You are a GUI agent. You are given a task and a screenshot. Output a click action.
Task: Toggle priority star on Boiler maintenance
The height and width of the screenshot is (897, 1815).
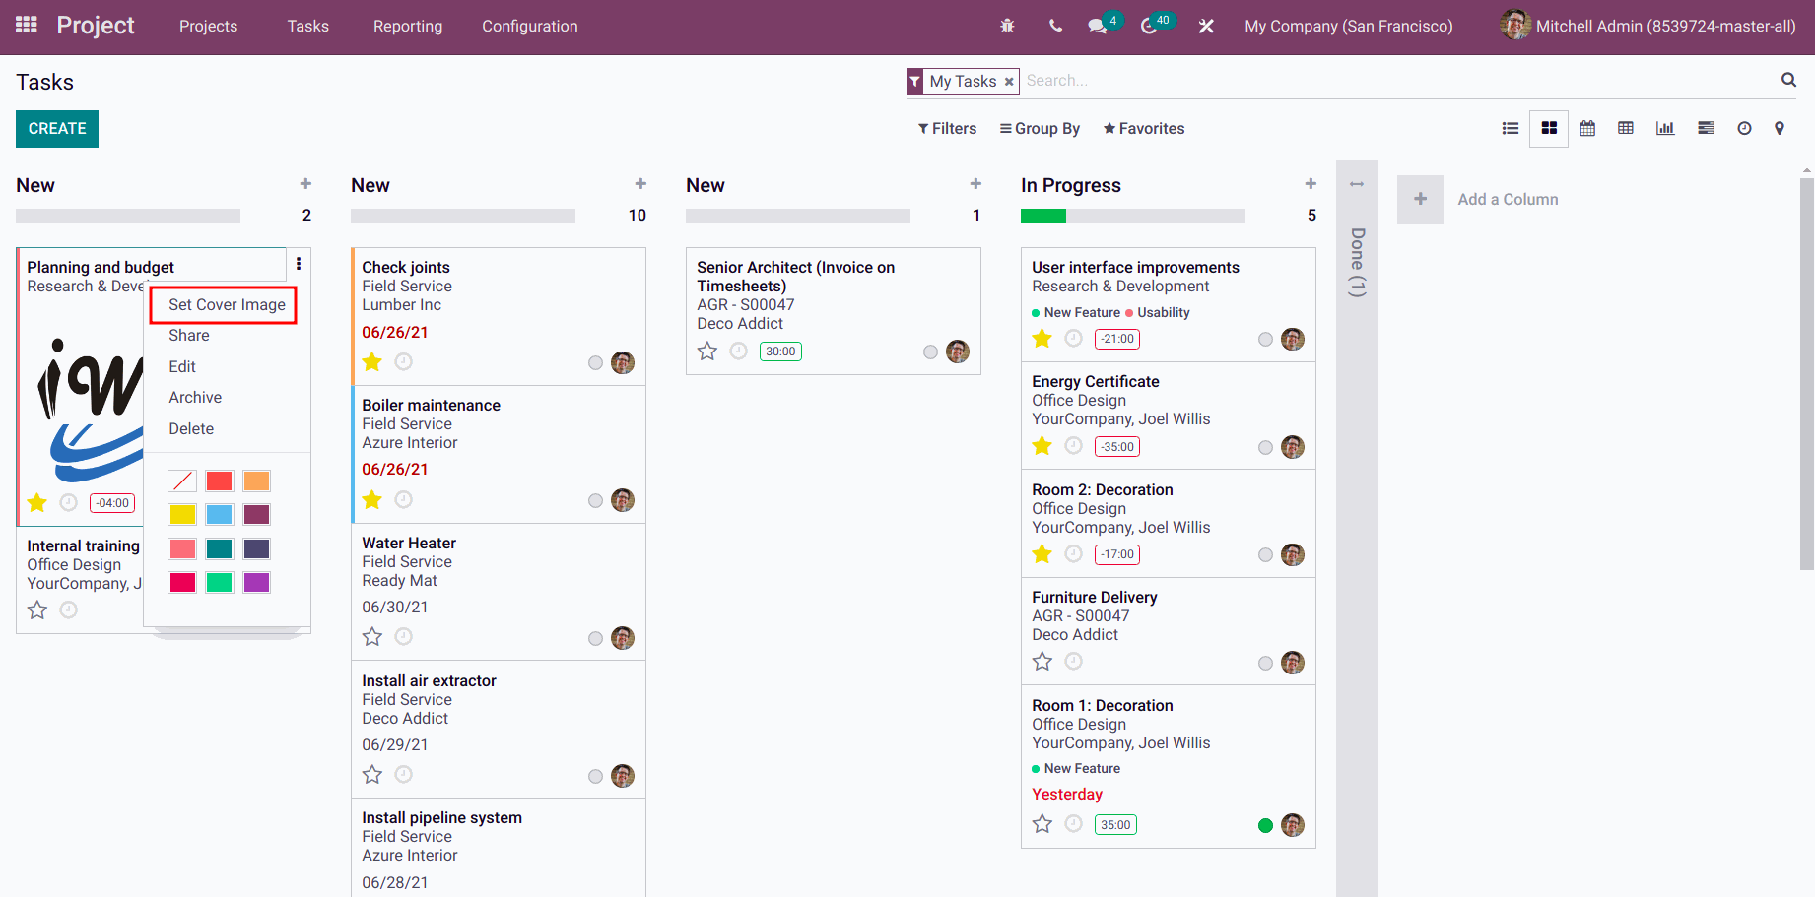(x=372, y=500)
